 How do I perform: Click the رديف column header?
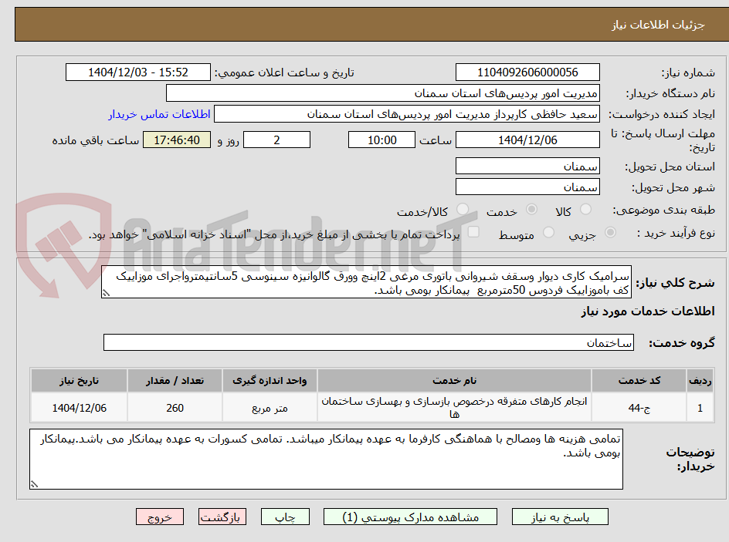point(700,381)
